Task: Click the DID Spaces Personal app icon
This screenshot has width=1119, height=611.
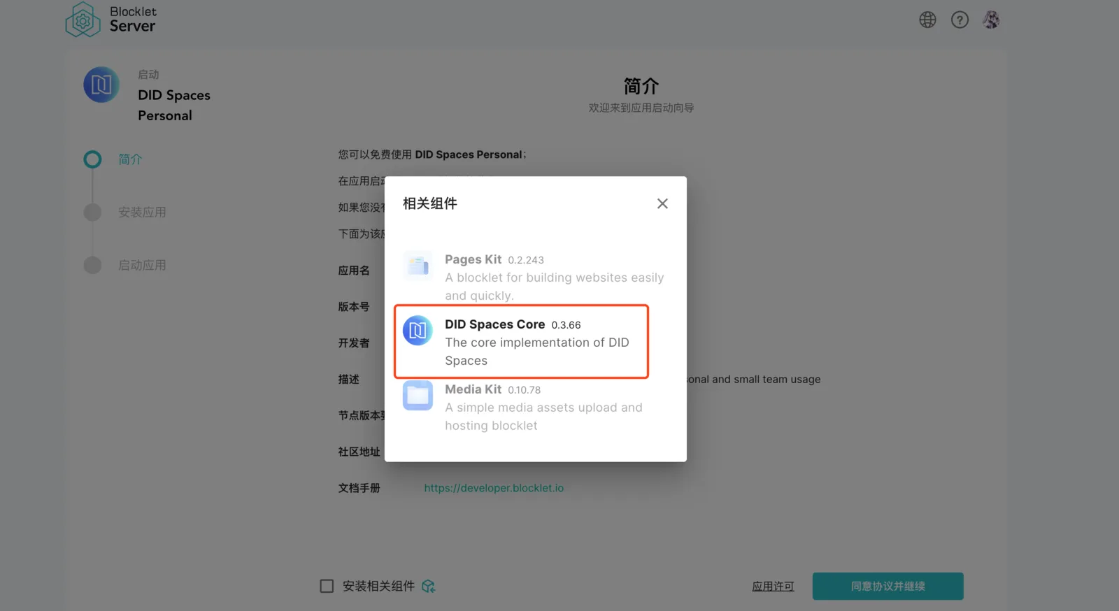Action: (101, 85)
